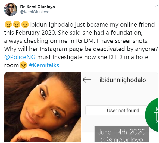This screenshot has height=143, width=159.
Task: Tap the back arrow beside ibidunniighodalo
Action: click(x=87, y=80)
